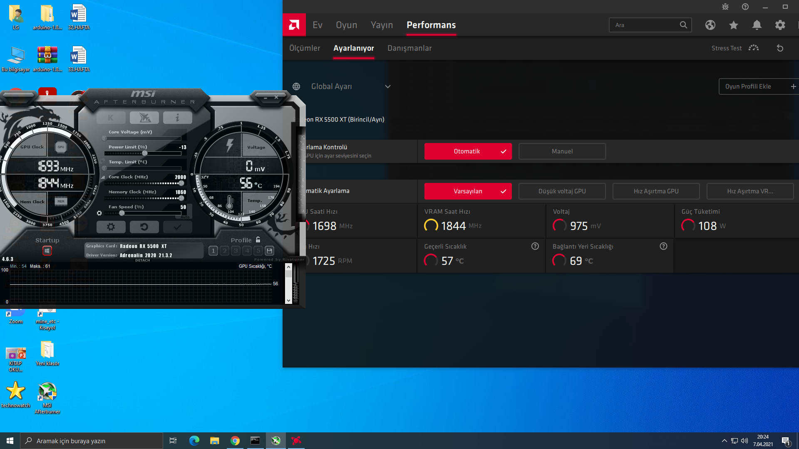The height and width of the screenshot is (449, 799).
Task: Click save profile floppy disk icon
Action: [269, 251]
